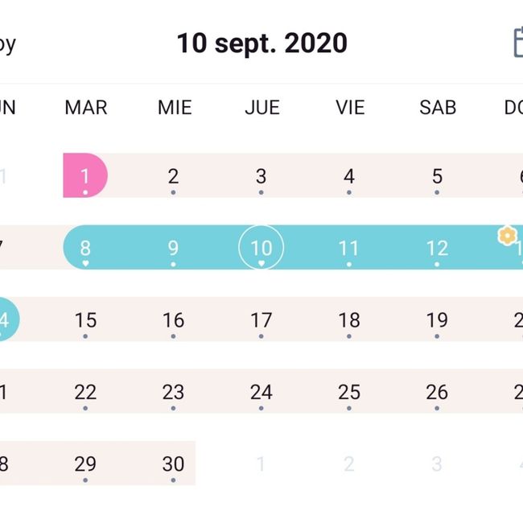Select day 12 in the fertile window
Image resolution: width=523 pixels, height=523 pixels.
[x=437, y=248]
